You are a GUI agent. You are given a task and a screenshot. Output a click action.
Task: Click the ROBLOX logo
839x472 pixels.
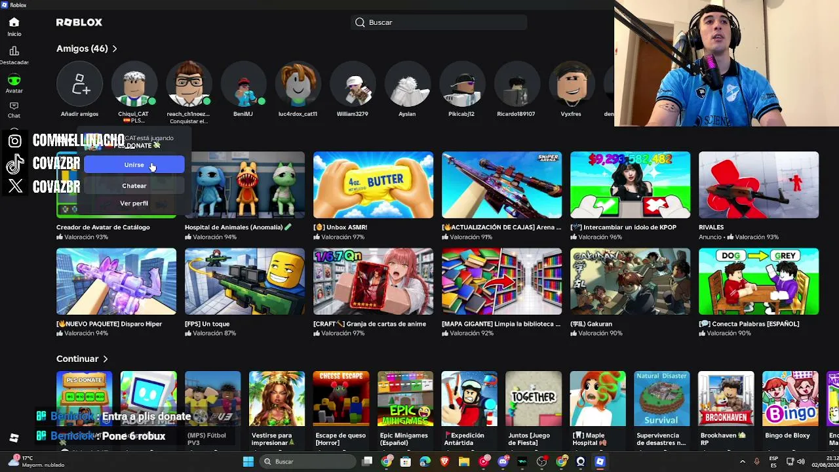click(79, 22)
